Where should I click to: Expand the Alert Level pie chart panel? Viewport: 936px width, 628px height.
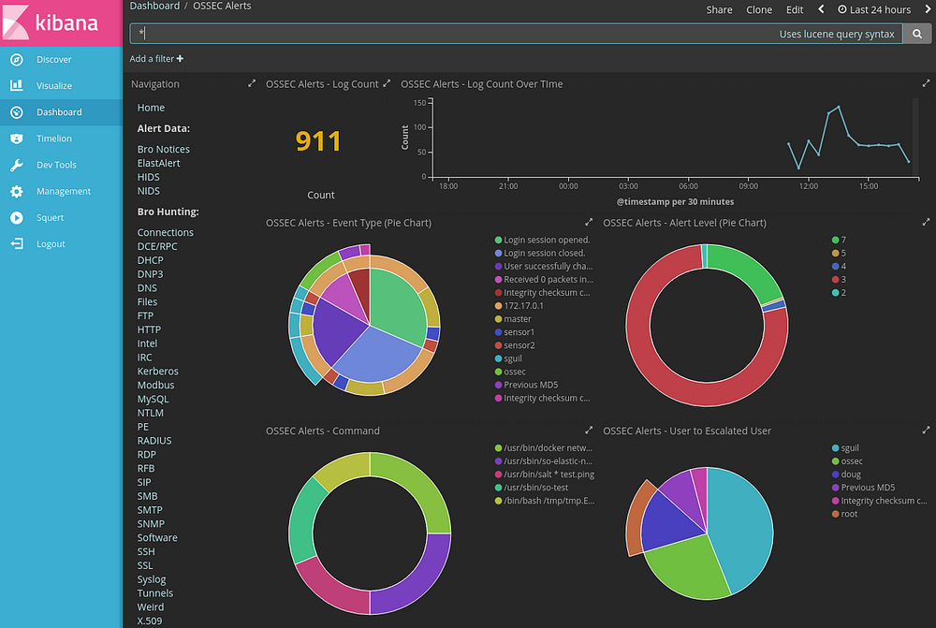[926, 222]
